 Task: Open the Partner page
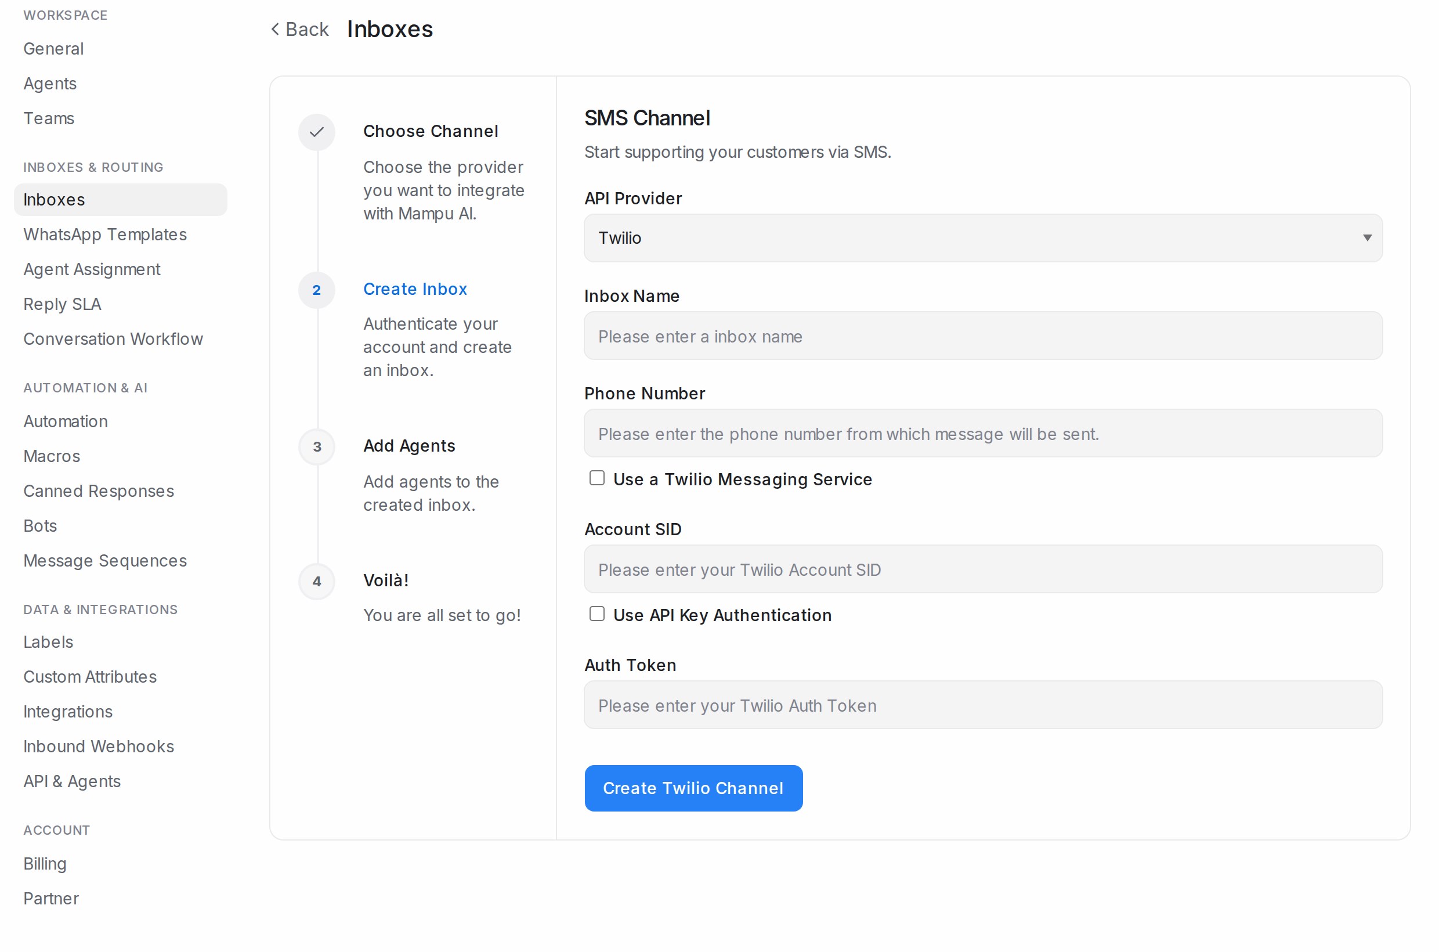(51, 899)
